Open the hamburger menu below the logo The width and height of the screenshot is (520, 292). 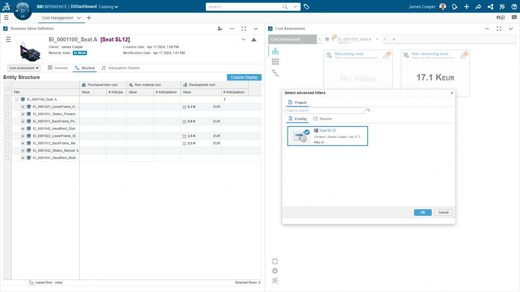(6, 17)
